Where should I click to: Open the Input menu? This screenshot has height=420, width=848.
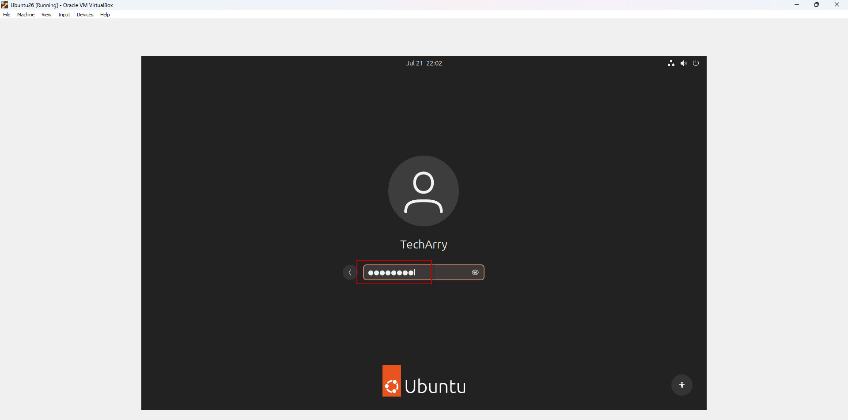coord(64,15)
